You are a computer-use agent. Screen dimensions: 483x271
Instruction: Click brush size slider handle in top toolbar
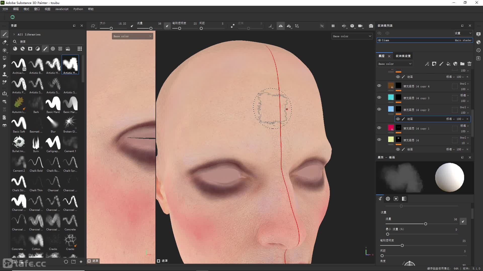(x=111, y=28)
